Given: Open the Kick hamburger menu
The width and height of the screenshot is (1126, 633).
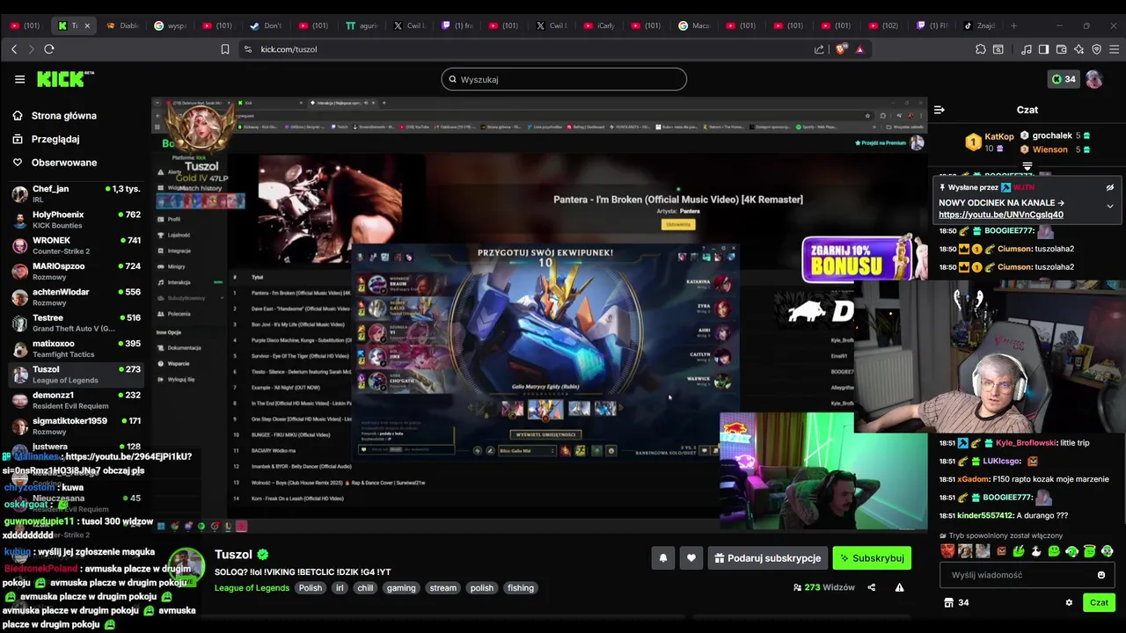Looking at the screenshot, I should point(19,79).
